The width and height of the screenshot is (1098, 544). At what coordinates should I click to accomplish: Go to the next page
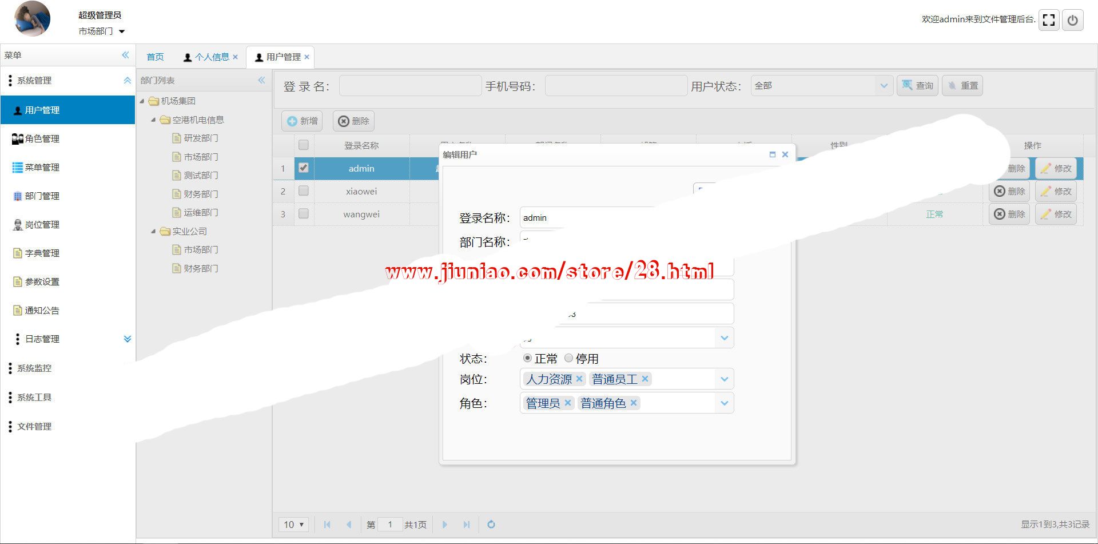pyautogui.click(x=444, y=524)
